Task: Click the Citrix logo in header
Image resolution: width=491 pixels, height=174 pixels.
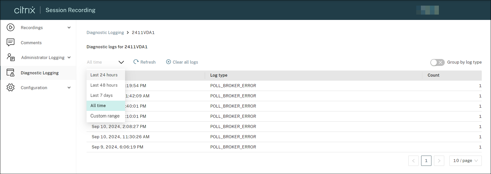Action: (25, 10)
